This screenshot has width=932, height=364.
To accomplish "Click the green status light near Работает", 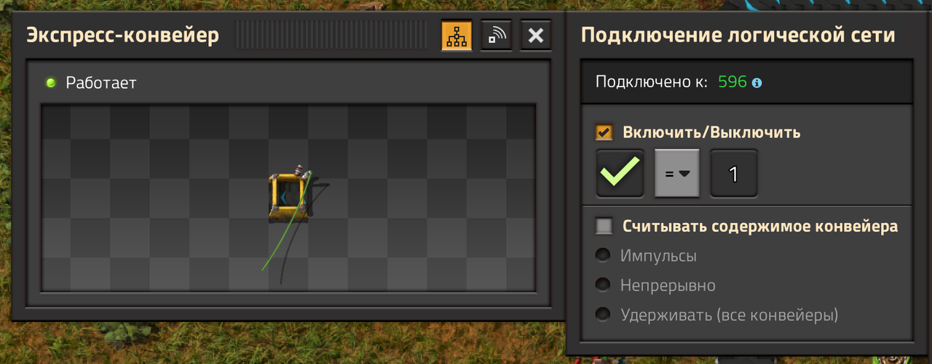I will [x=51, y=83].
